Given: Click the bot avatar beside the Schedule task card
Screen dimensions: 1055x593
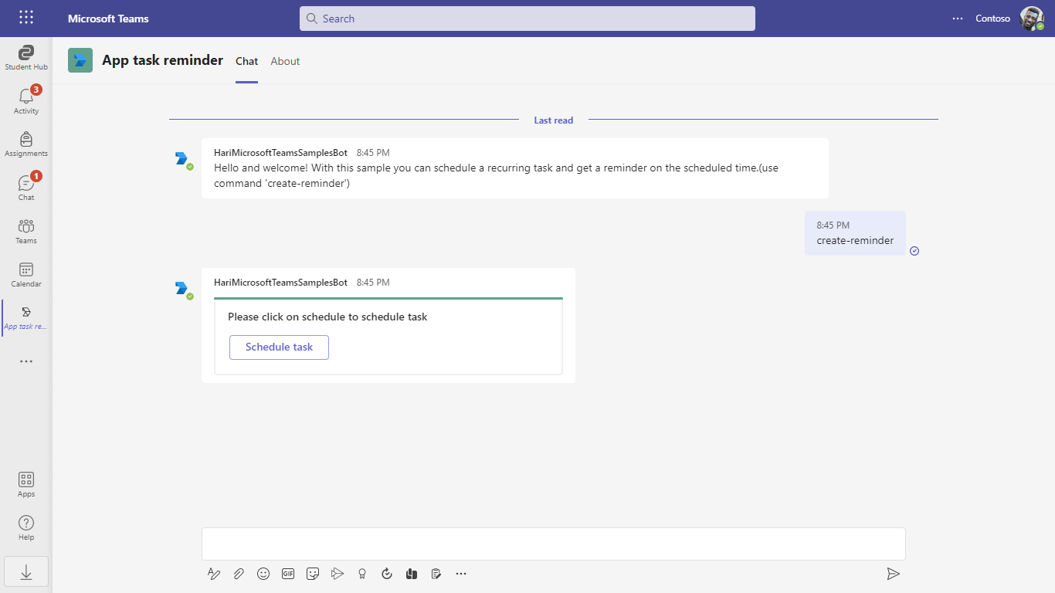Looking at the screenshot, I should pyautogui.click(x=182, y=289).
